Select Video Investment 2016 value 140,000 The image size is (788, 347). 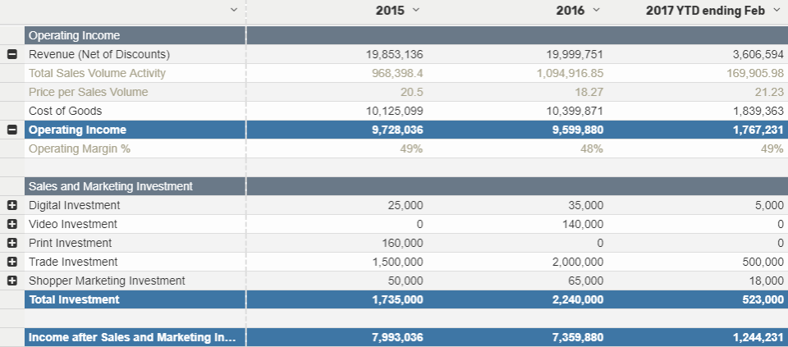point(583,224)
